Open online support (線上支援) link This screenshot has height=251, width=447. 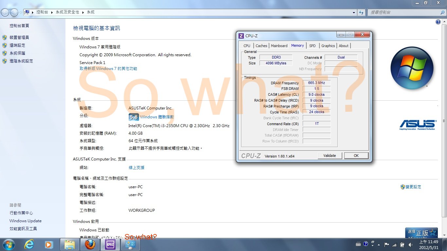[x=136, y=168]
